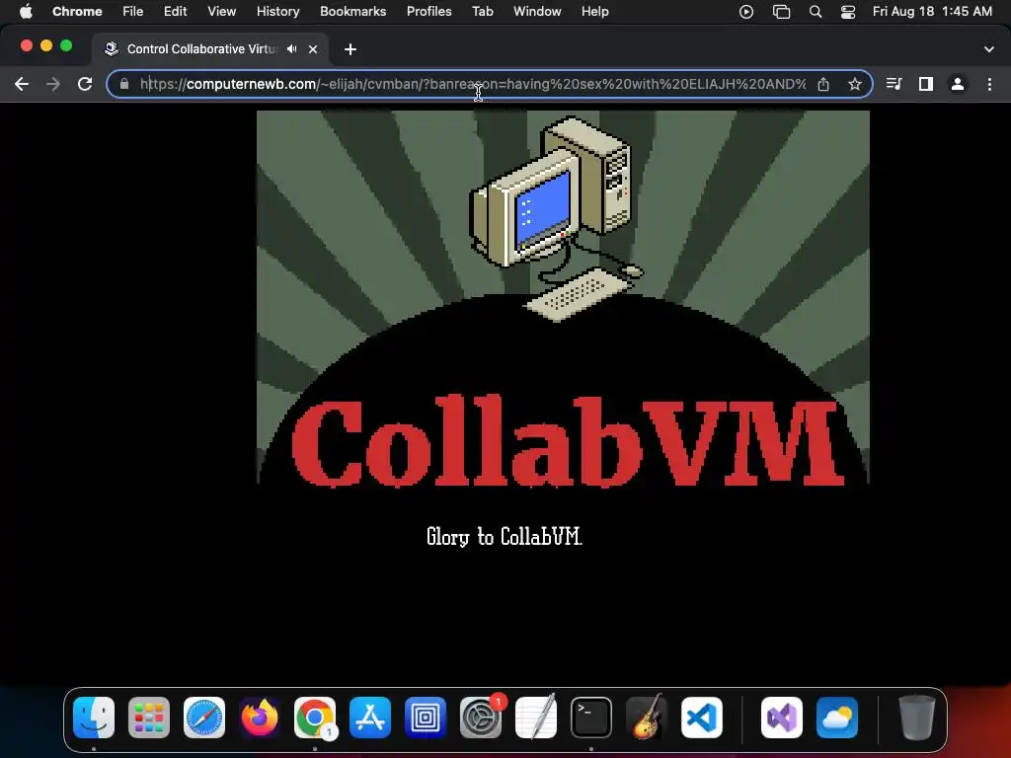
Task: Go back to the previous page
Action: click(22, 84)
